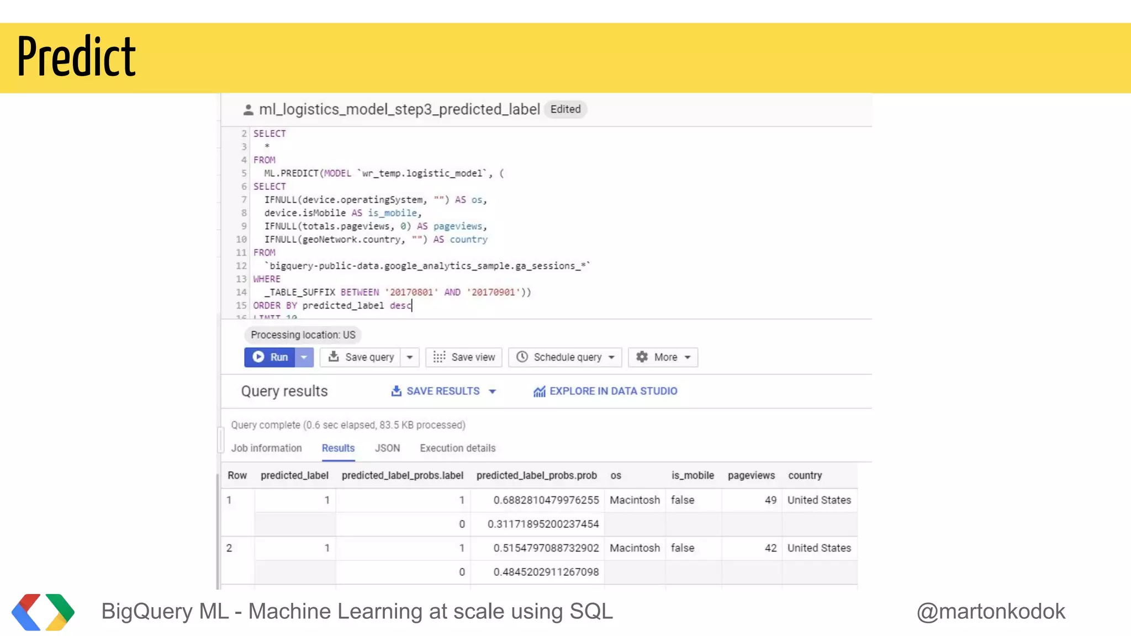The height and width of the screenshot is (636, 1131).
Task: Click the More settings gear icon
Action: coord(642,357)
